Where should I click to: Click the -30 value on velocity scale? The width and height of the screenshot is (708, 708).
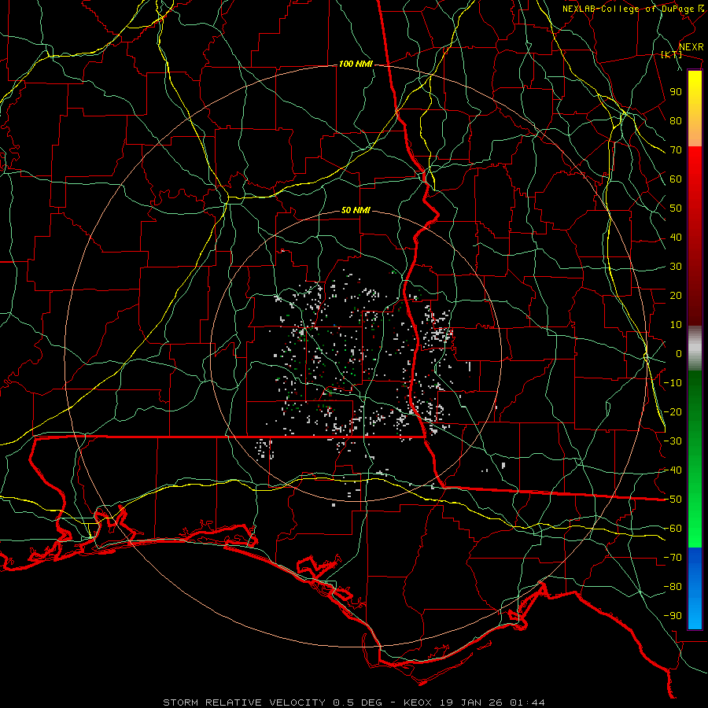click(x=673, y=441)
